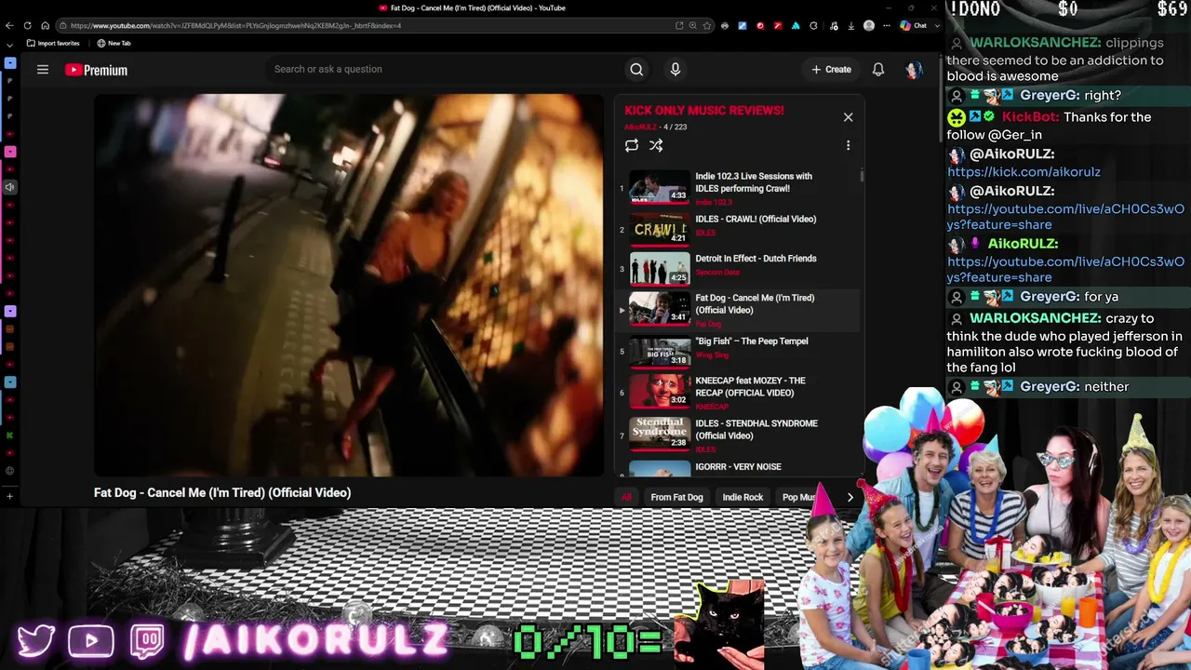Focus the 'Search or ask a question' box
The width and height of the screenshot is (1191, 670).
445,69
